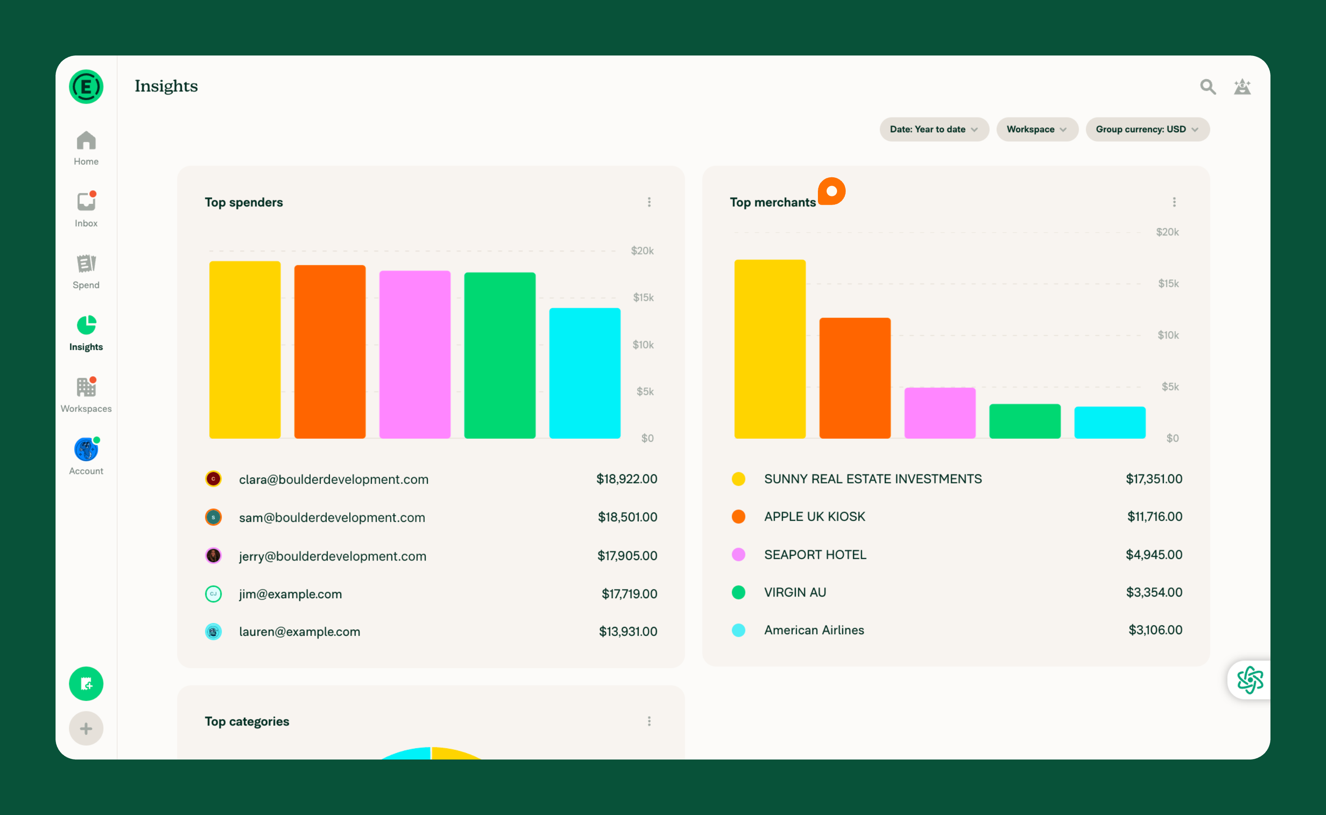Click the $17,351.00 merchant amount
1326x815 pixels.
tap(1154, 479)
